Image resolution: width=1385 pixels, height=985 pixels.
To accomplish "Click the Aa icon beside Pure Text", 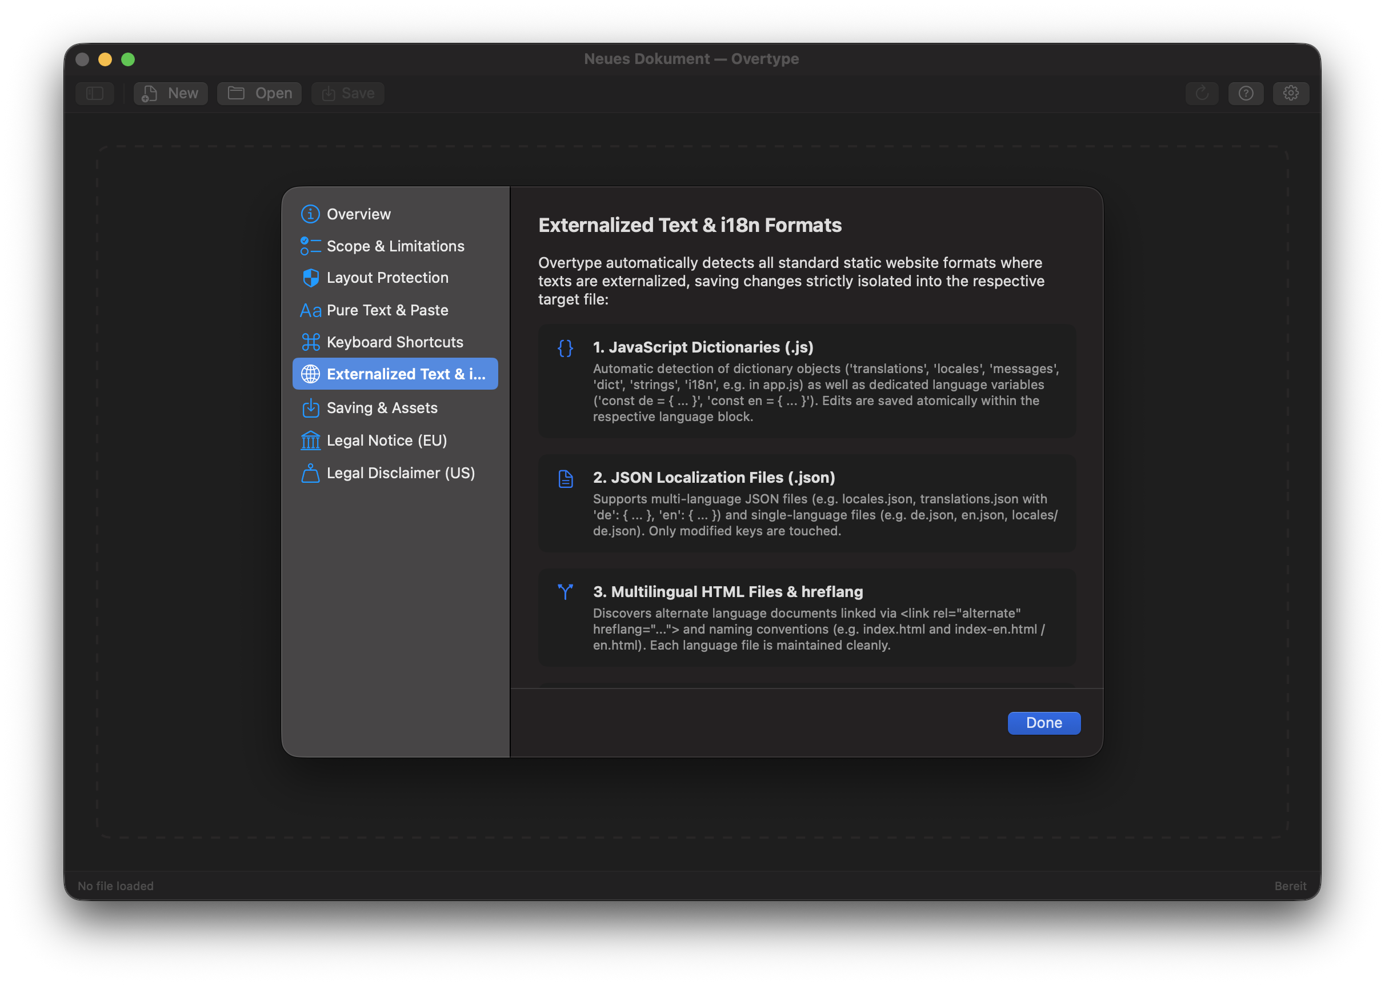I will tap(310, 311).
